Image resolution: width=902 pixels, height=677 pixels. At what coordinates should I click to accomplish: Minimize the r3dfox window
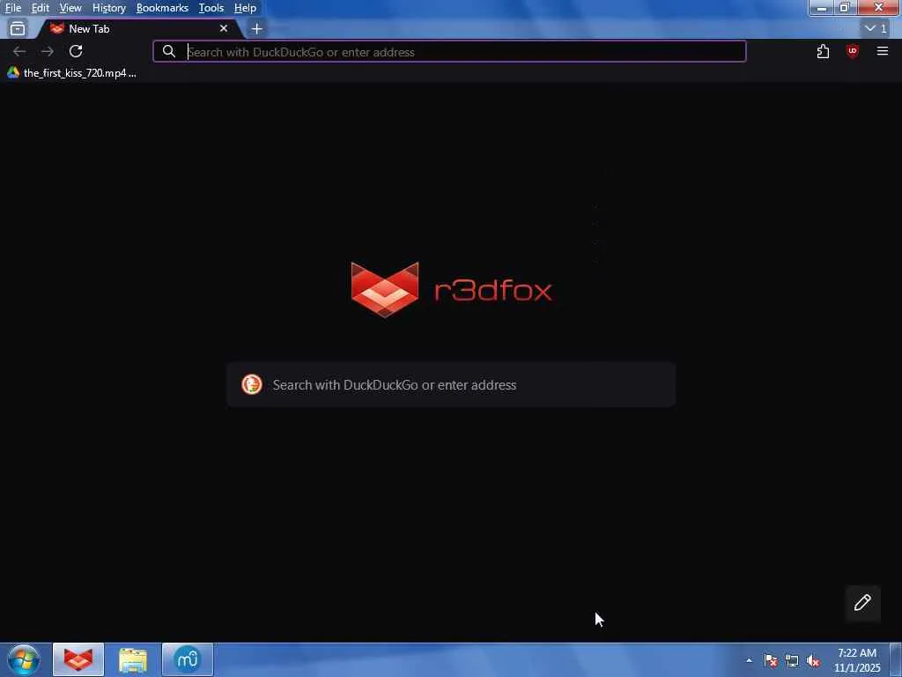[x=822, y=7]
